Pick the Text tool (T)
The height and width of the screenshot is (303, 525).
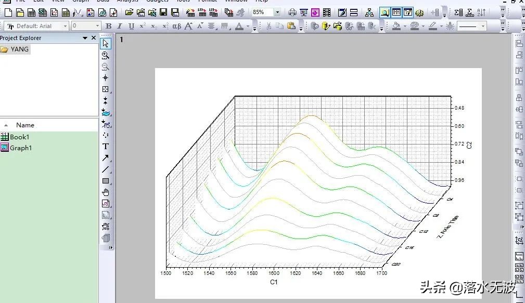coord(106,147)
